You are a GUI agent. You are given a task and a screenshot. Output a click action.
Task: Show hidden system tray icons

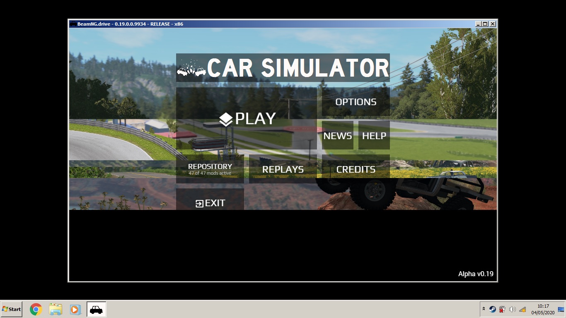click(484, 309)
